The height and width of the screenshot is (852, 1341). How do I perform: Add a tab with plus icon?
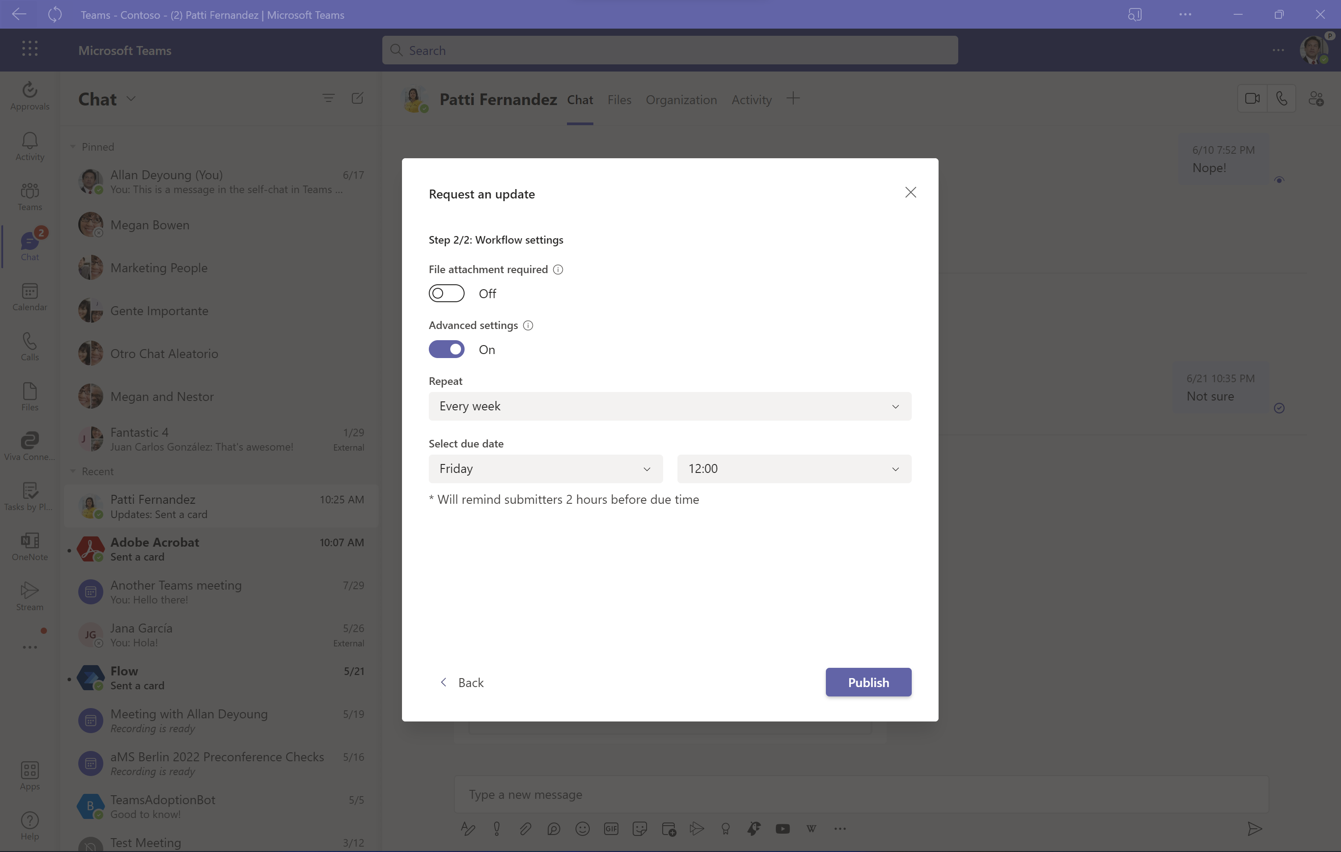tap(793, 98)
